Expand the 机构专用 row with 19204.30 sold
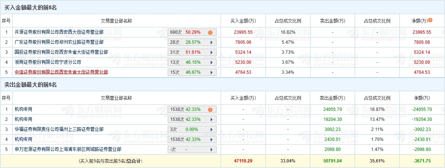 pos(211,120)
